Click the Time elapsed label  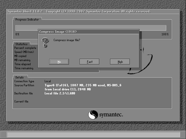click(23, 64)
